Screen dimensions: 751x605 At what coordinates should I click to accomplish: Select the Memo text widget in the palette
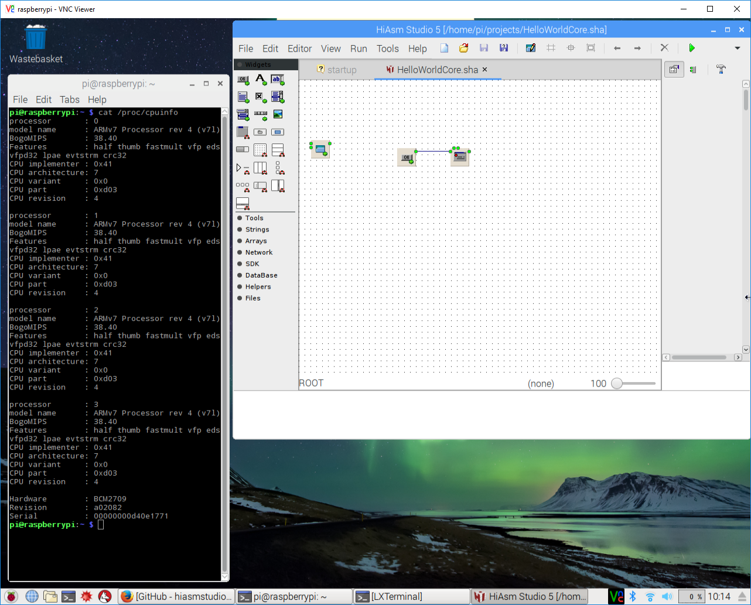pos(243,97)
